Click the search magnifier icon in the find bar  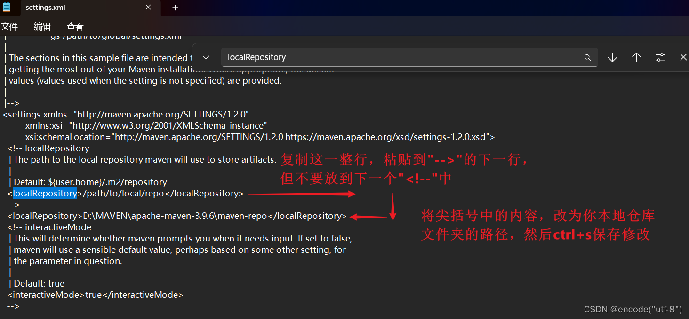pyautogui.click(x=587, y=57)
